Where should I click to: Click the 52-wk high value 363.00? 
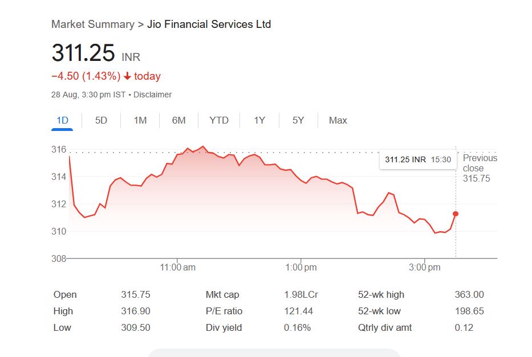tap(469, 294)
